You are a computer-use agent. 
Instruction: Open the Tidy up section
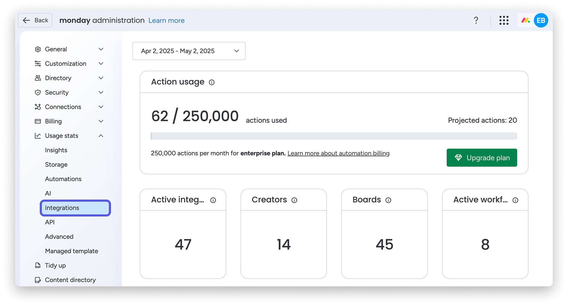click(55, 265)
